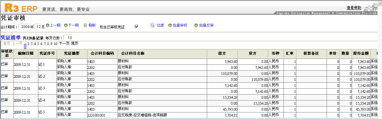Click the green 批量反审 batch un-audit icon
382x119 pixels.
click(x=196, y=26)
